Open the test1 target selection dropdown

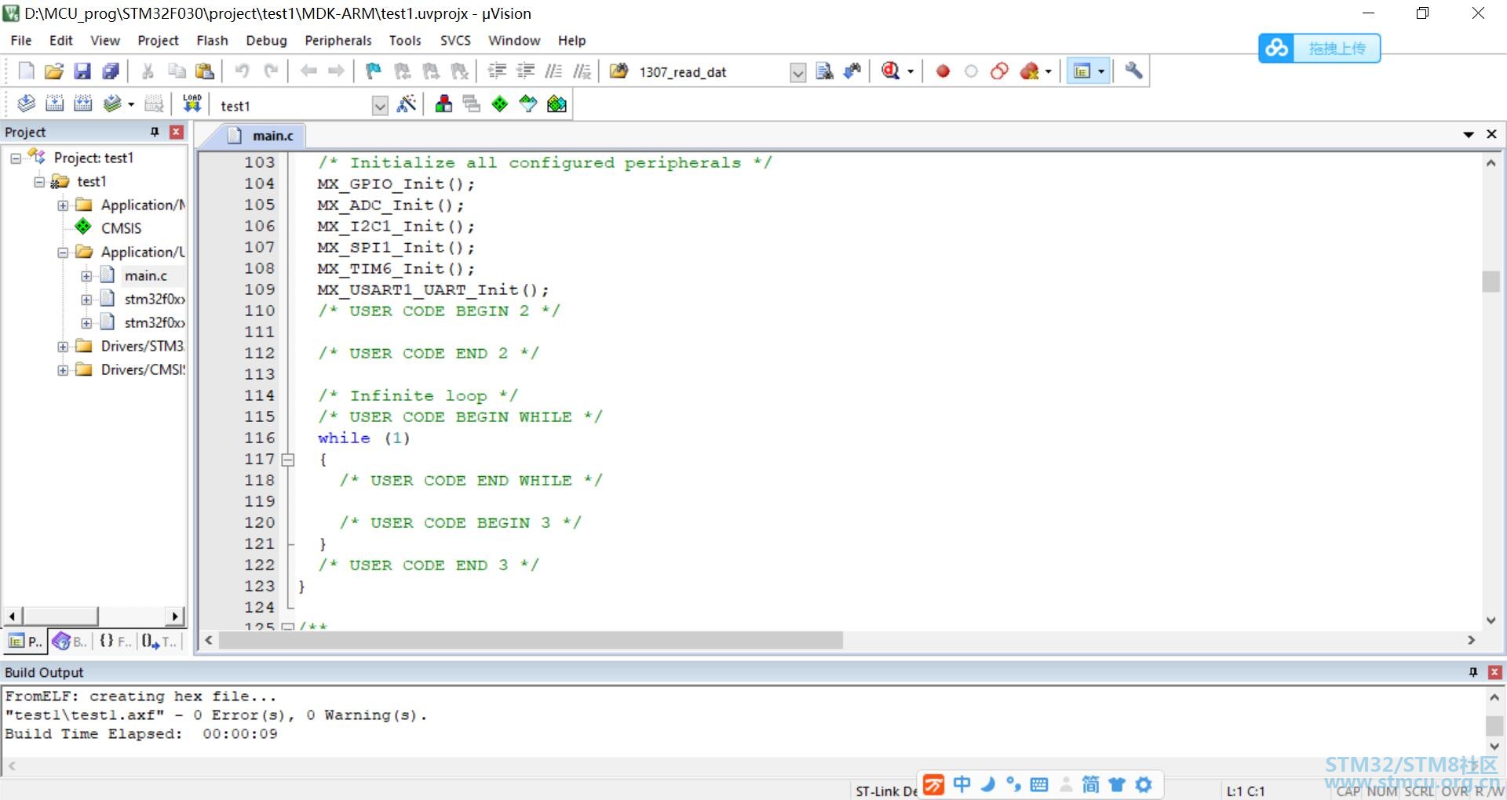[380, 106]
